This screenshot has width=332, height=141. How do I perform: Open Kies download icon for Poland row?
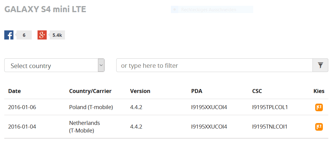(319, 107)
